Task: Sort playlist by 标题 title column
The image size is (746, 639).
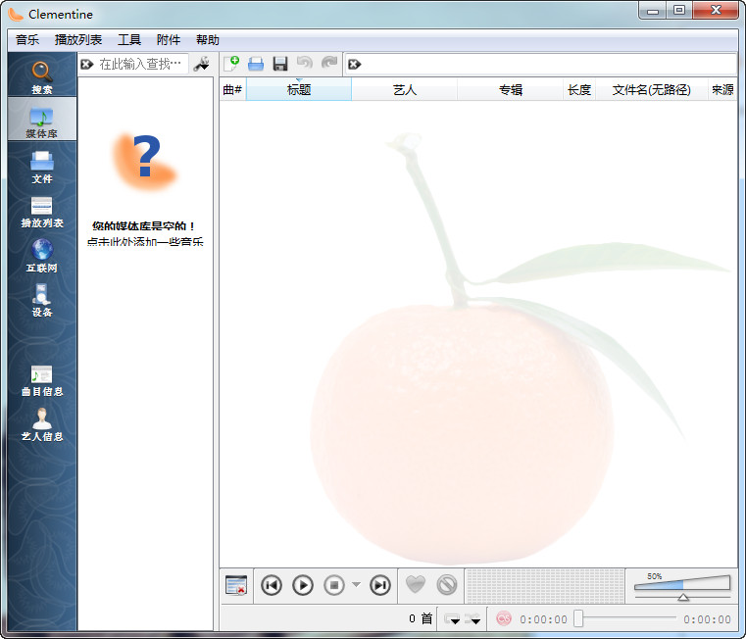Action: (299, 89)
